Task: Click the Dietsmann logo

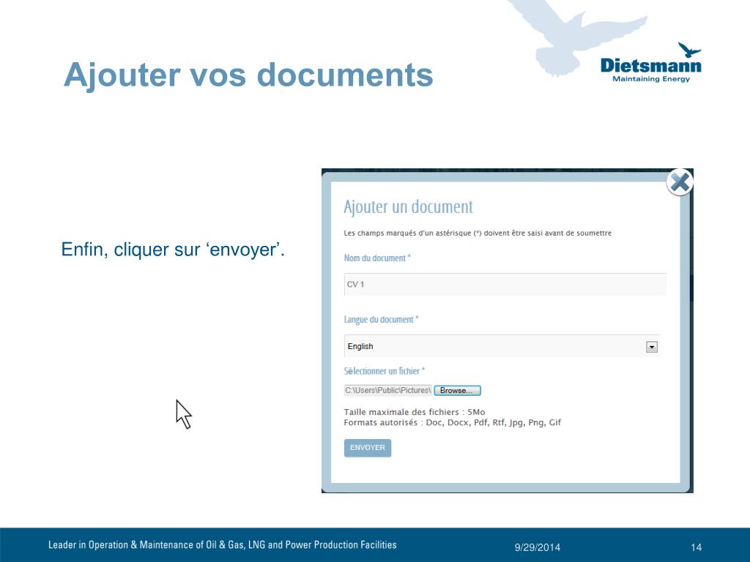Action: point(650,63)
